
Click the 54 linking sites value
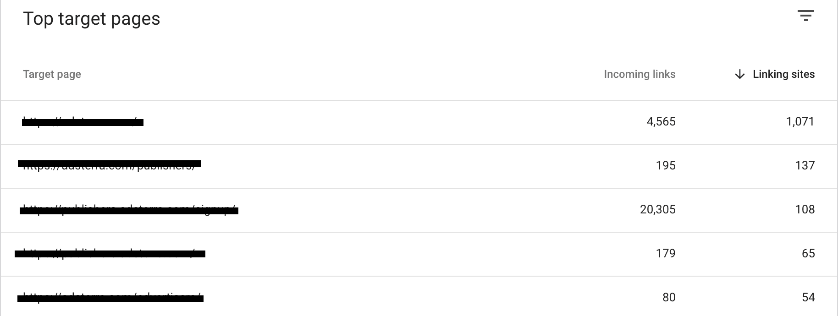point(808,297)
